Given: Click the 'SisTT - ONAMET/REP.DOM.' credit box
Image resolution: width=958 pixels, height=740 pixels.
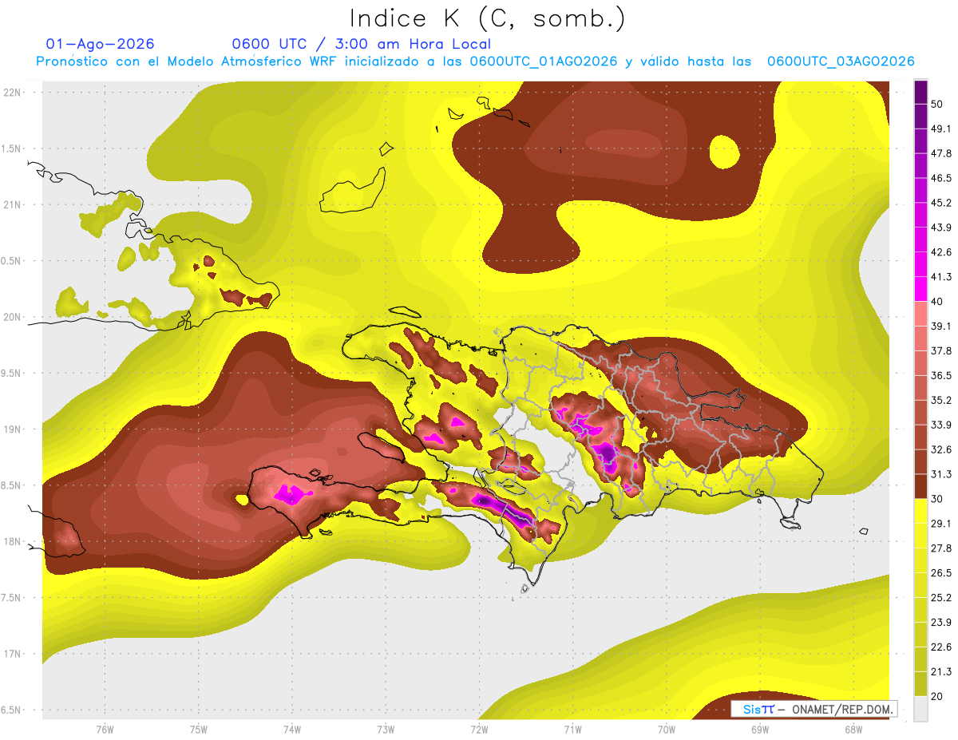Looking at the screenshot, I should [814, 709].
